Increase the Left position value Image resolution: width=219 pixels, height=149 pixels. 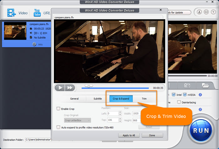point(120,112)
